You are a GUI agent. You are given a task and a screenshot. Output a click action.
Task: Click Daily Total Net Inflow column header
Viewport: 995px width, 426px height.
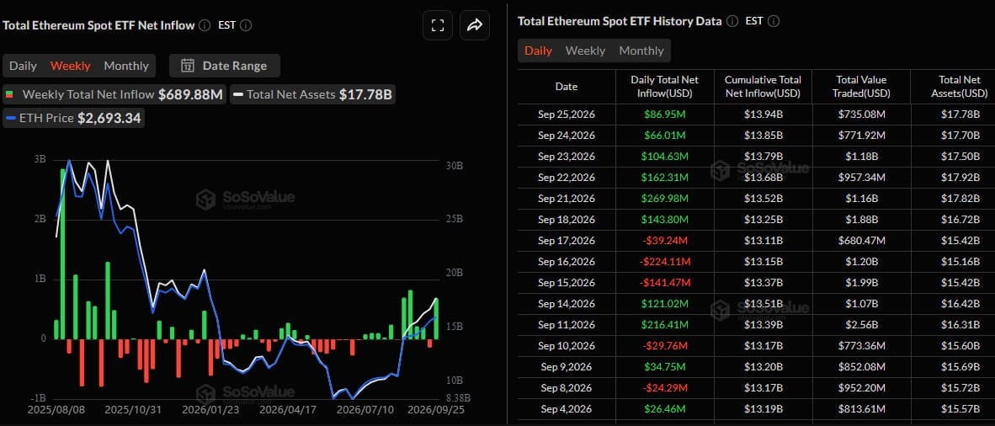point(664,87)
